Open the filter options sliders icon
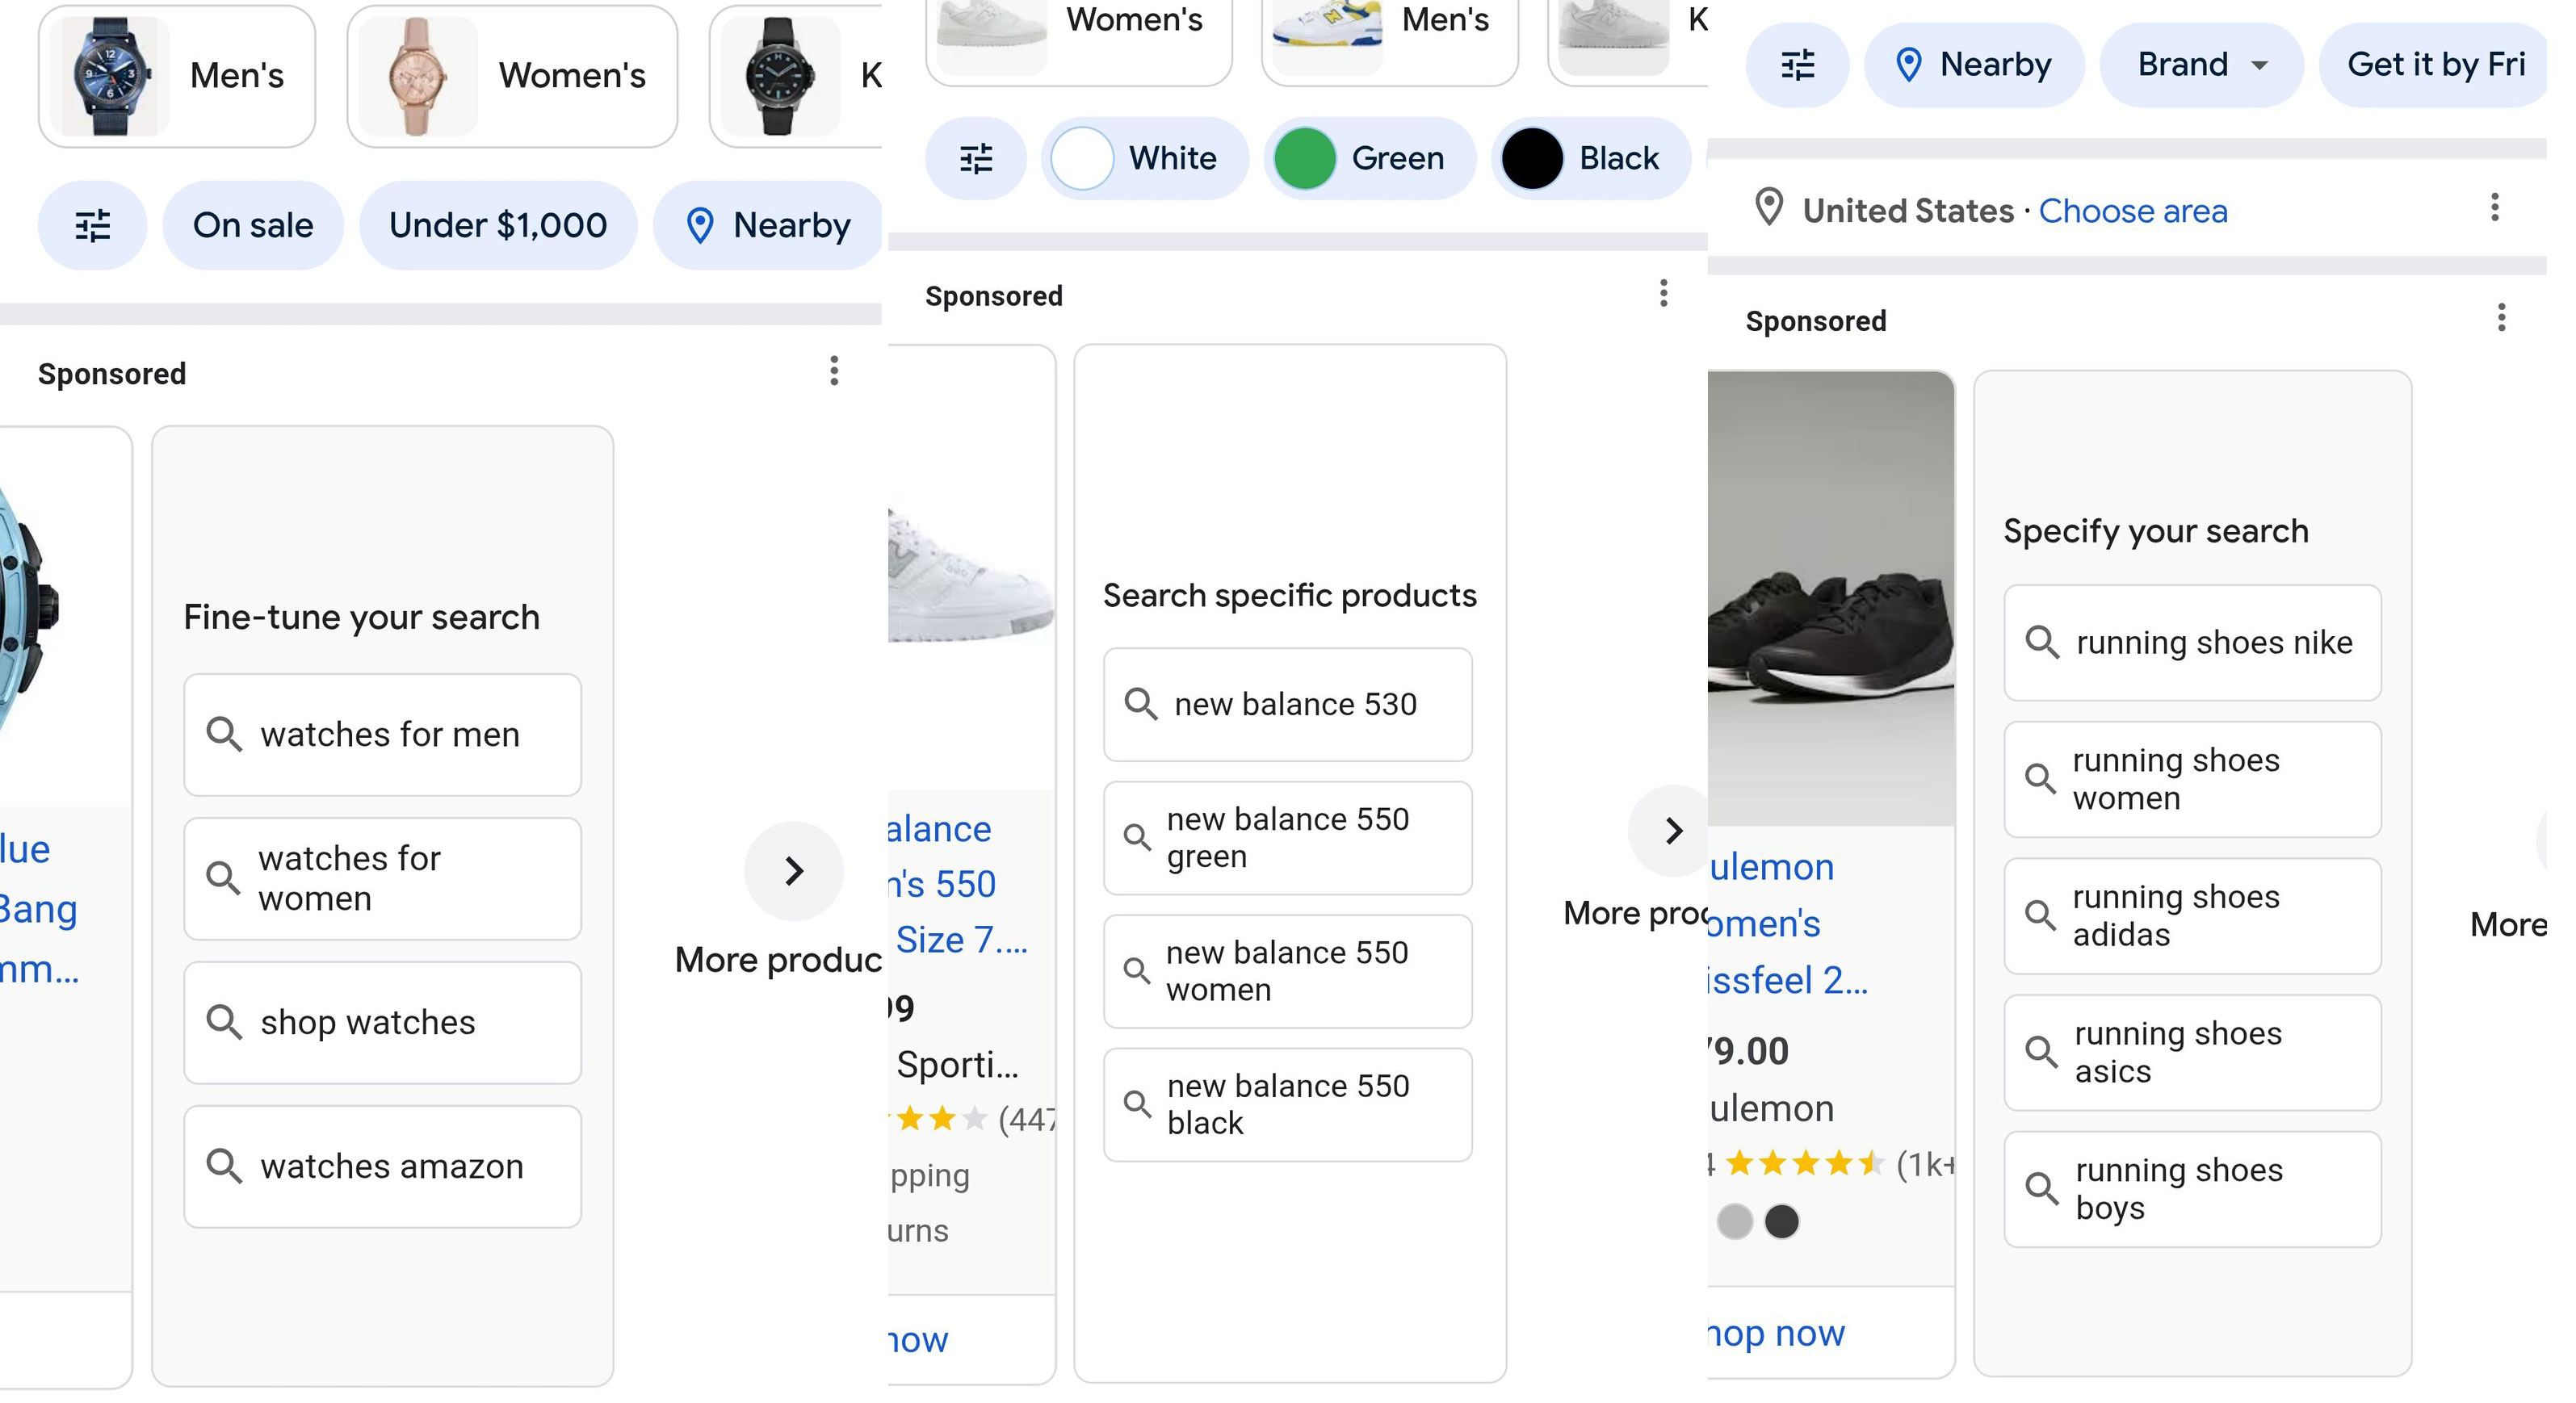This screenshot has width=2576, height=1403. pos(92,225)
